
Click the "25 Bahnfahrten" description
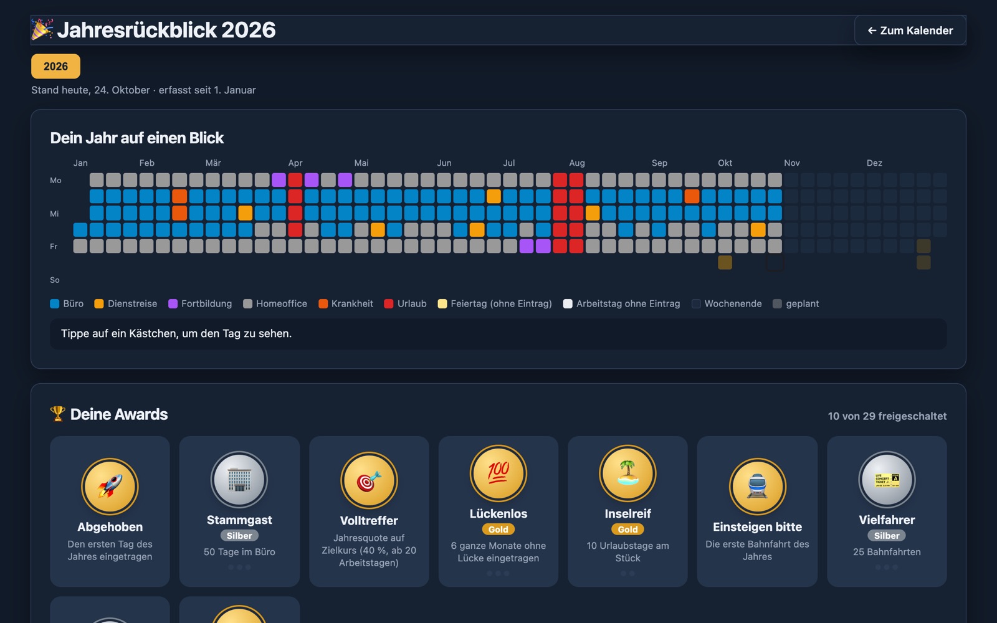click(887, 552)
